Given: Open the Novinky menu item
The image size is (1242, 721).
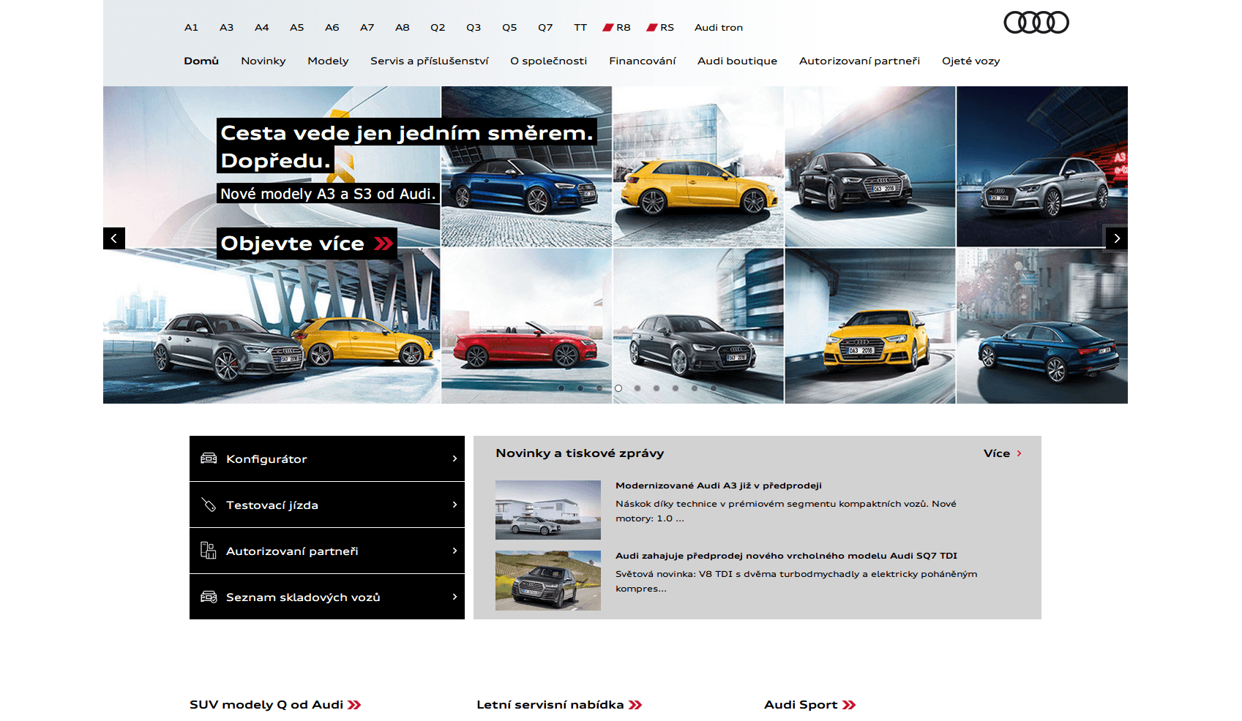Looking at the screenshot, I should [263, 61].
